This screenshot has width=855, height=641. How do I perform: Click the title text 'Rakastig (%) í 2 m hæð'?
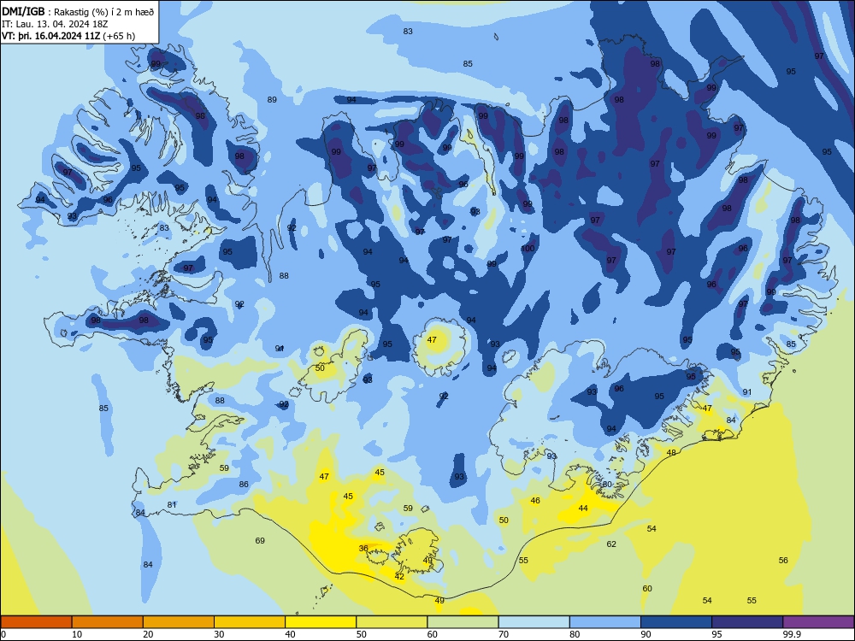pos(104,12)
